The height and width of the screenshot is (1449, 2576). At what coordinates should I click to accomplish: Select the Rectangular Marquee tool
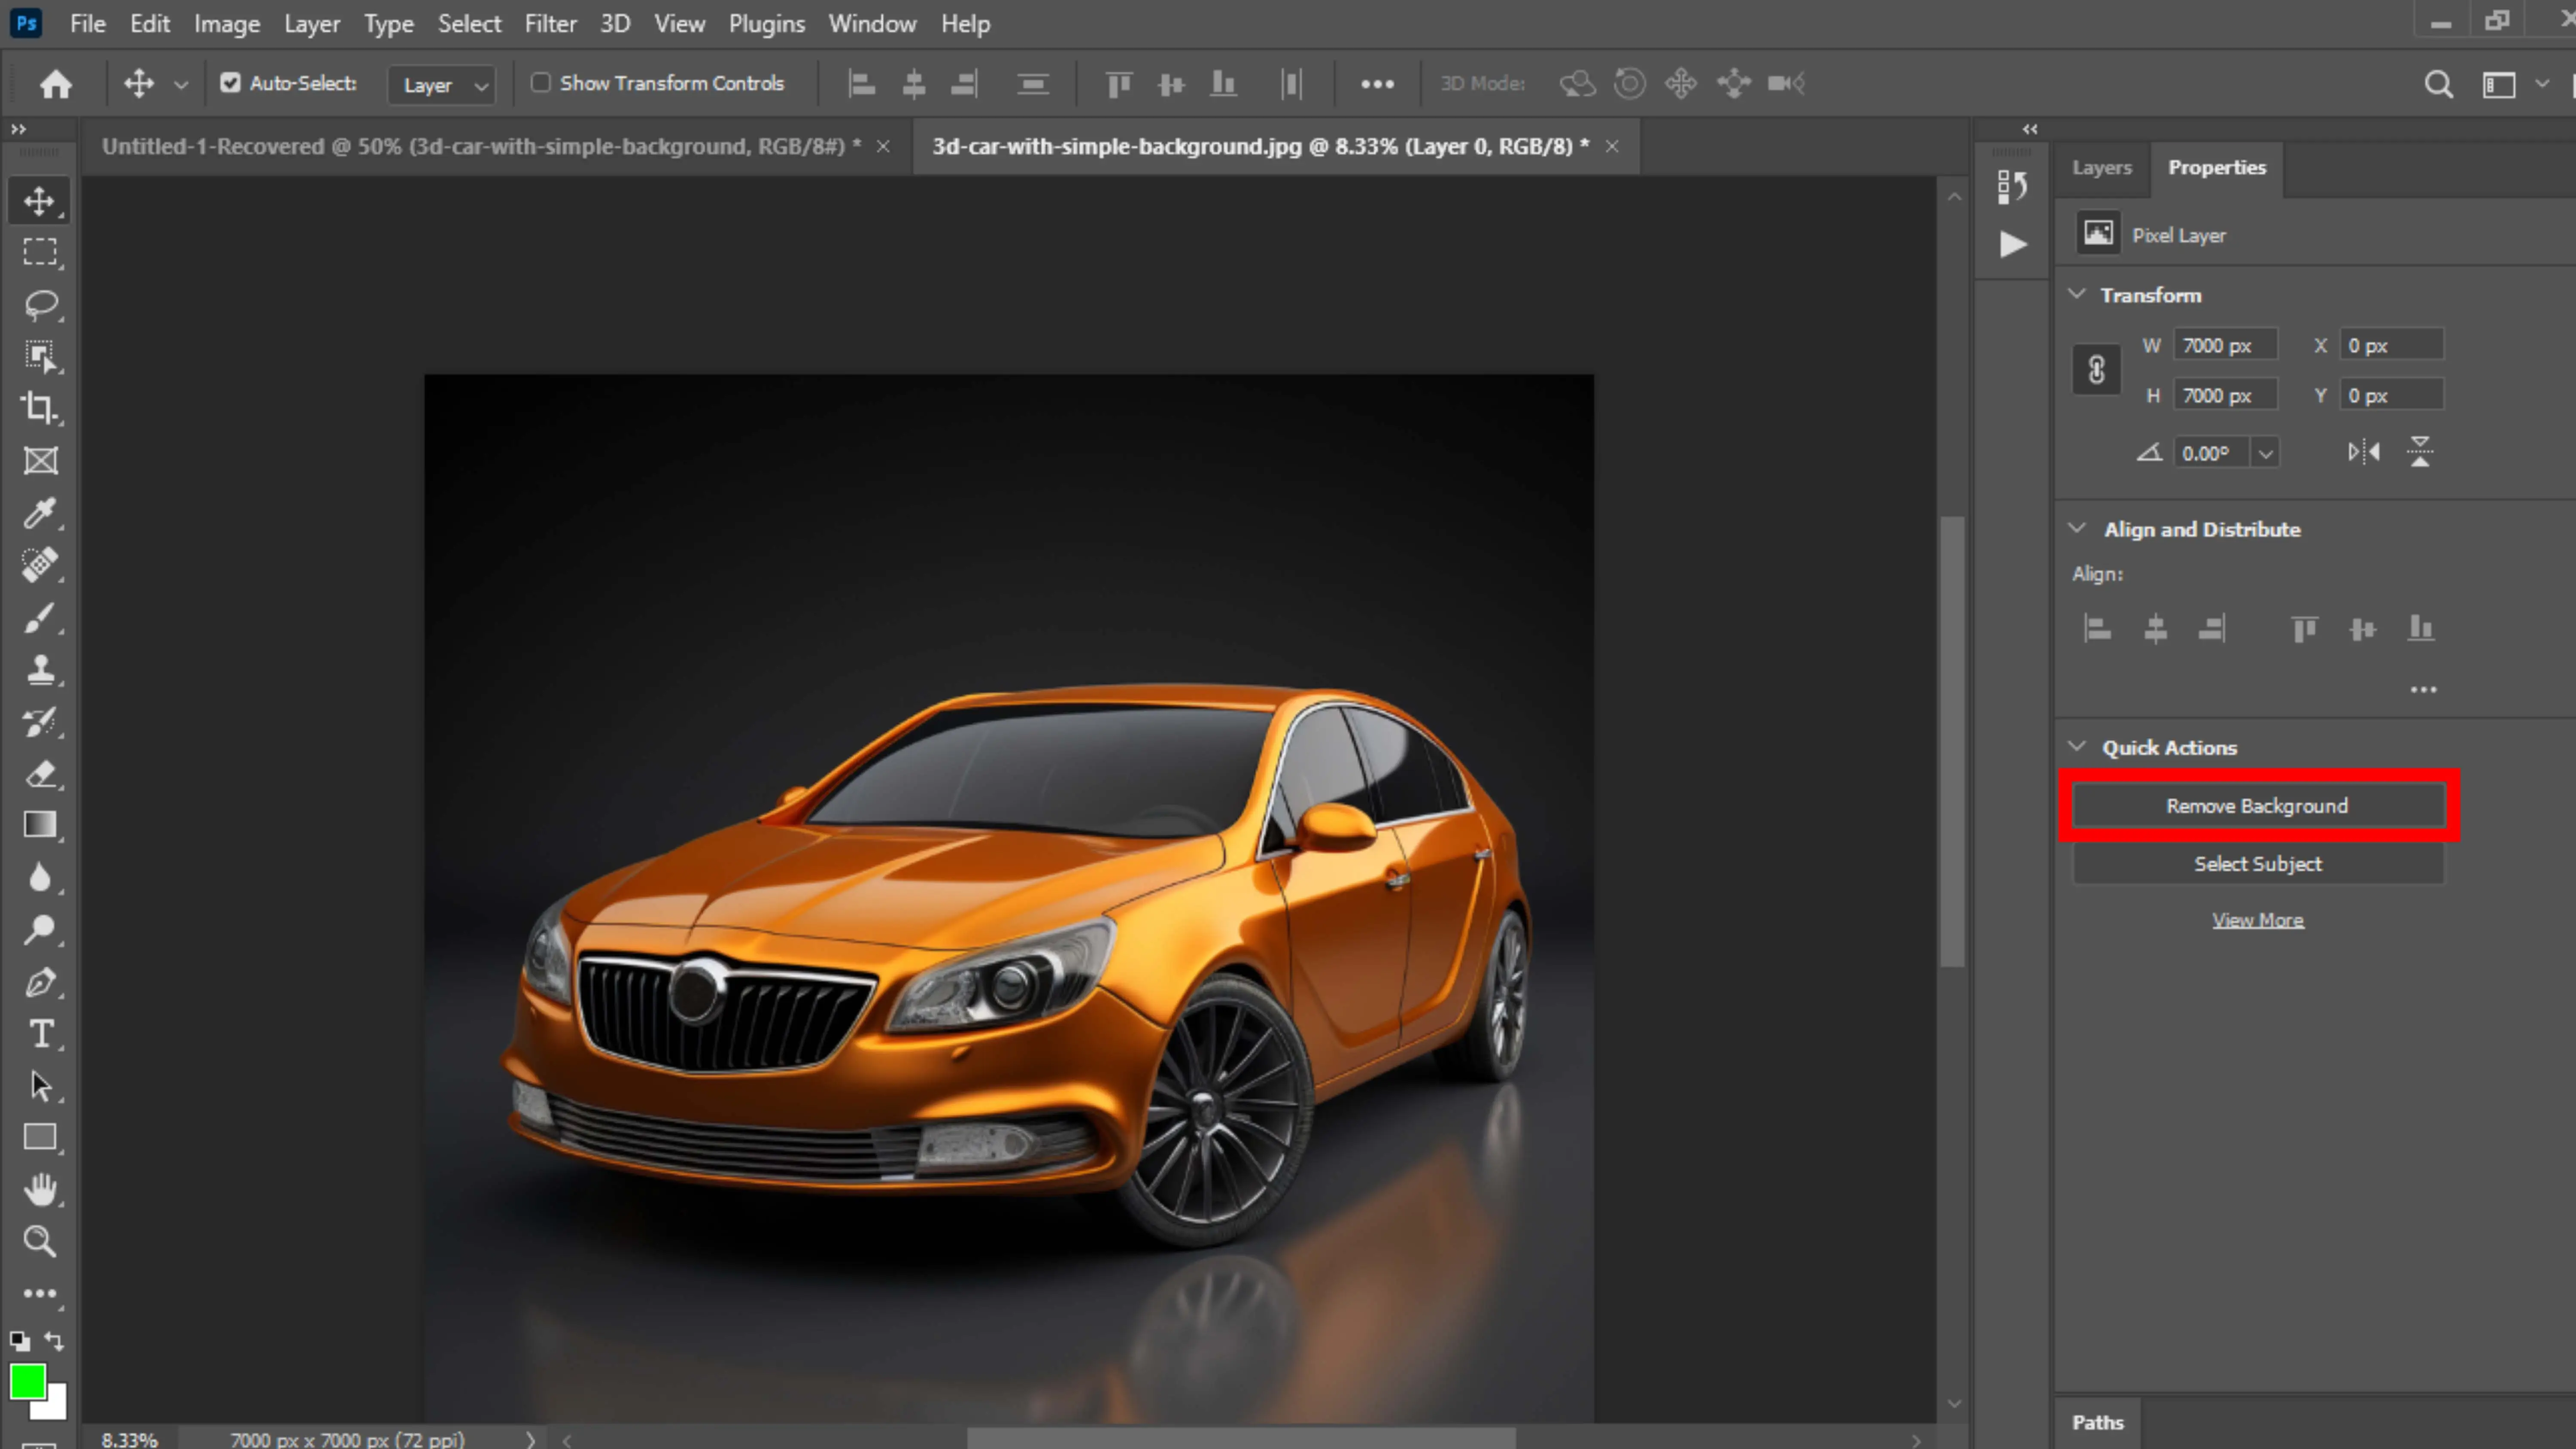pyautogui.click(x=40, y=252)
